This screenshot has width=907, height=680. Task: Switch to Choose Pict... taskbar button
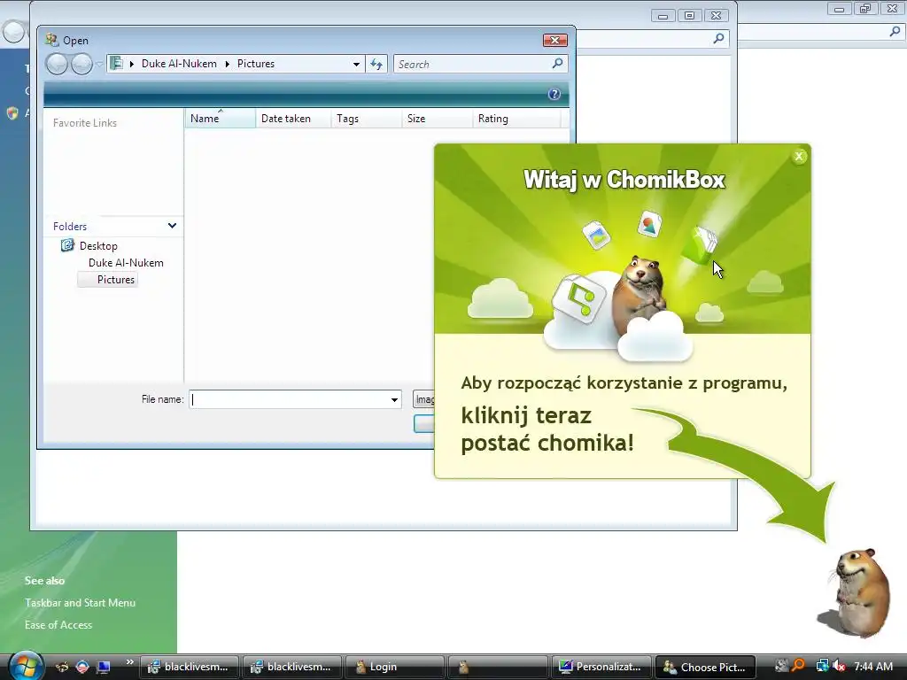[x=705, y=667]
